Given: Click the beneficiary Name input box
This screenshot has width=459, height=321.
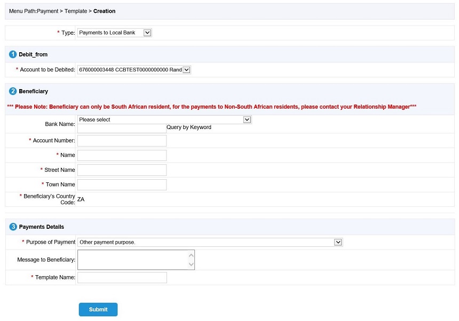Looking at the screenshot, I should (122, 156).
